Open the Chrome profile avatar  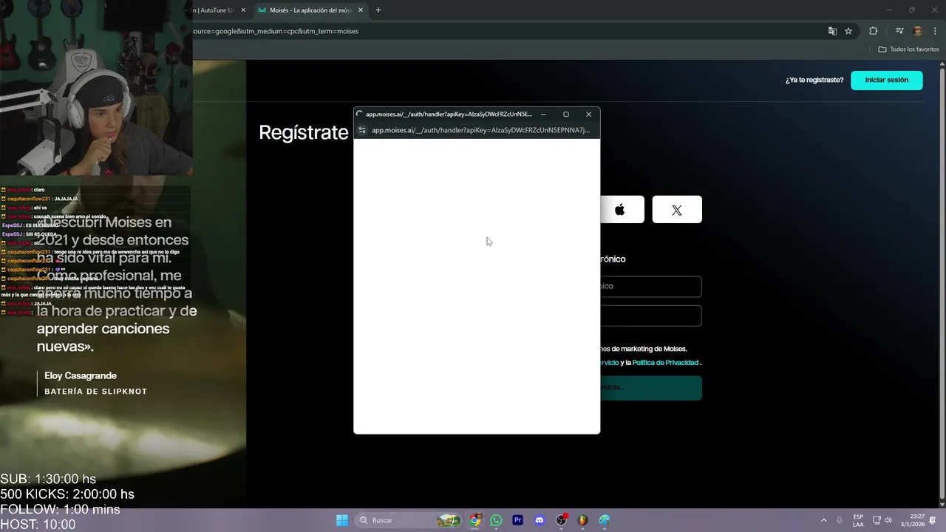point(917,31)
